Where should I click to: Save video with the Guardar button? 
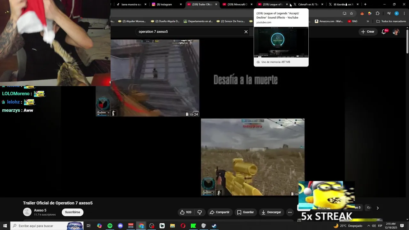245,212
